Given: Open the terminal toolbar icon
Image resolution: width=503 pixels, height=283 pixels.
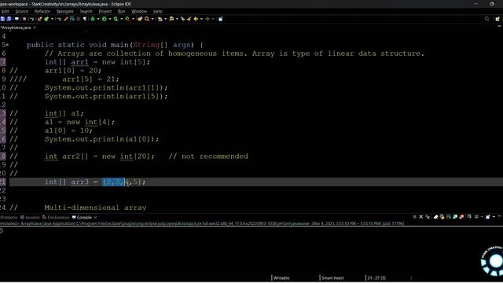Looking at the screenshot, I should pos(17,19).
